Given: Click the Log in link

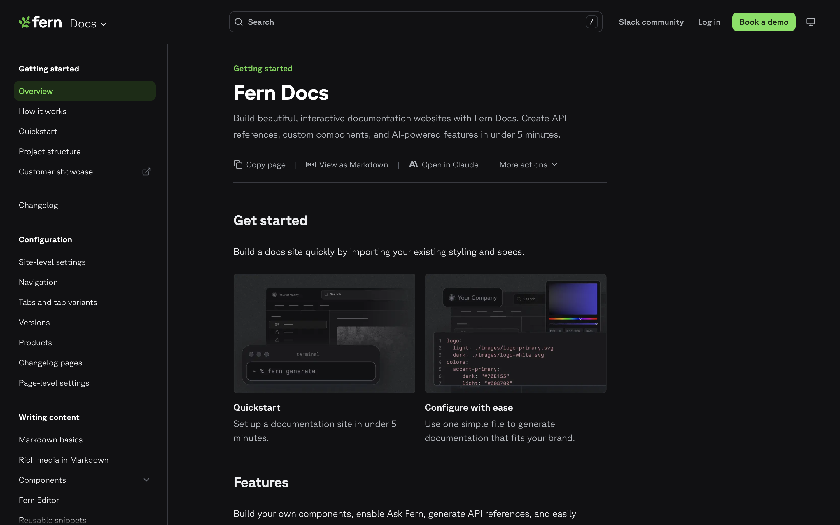Looking at the screenshot, I should (x=709, y=22).
